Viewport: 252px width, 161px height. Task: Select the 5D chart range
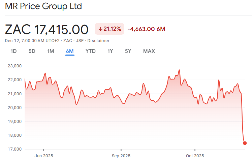(32, 51)
